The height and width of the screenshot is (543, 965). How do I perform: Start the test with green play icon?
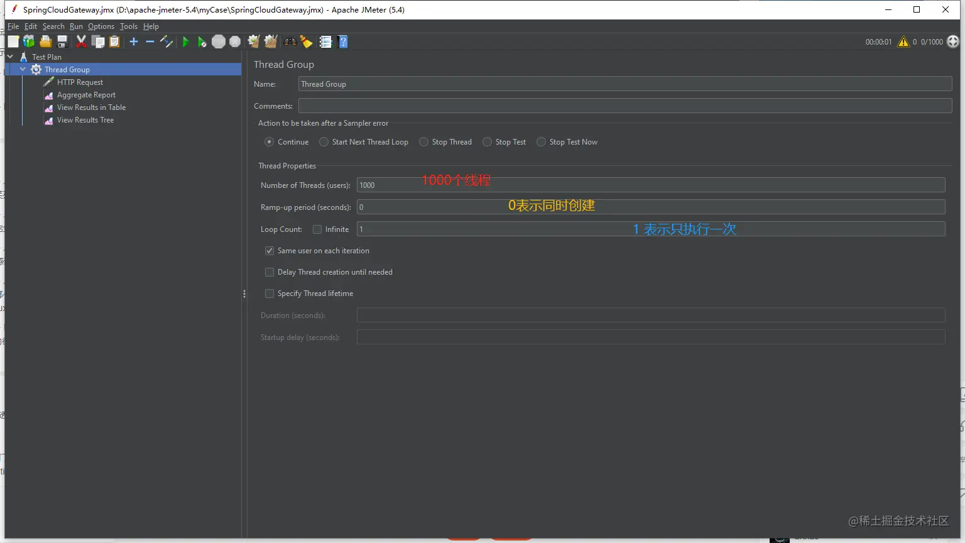click(x=185, y=41)
